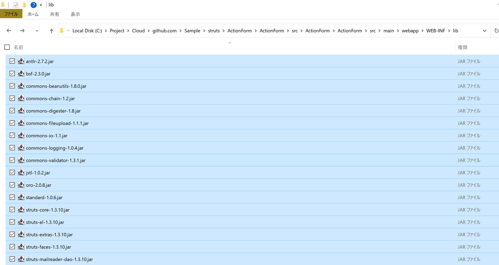Click the jar icon of struts-el-1.3.10.jar
The width and height of the screenshot is (499, 265).
[21, 222]
